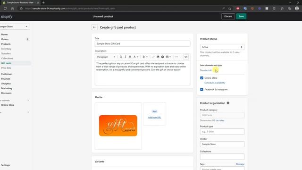
Task: Open the Product status Active dropdown
Action: point(222,47)
